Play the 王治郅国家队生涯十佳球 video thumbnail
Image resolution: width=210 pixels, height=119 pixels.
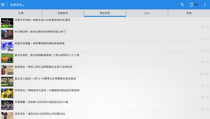point(7,70)
